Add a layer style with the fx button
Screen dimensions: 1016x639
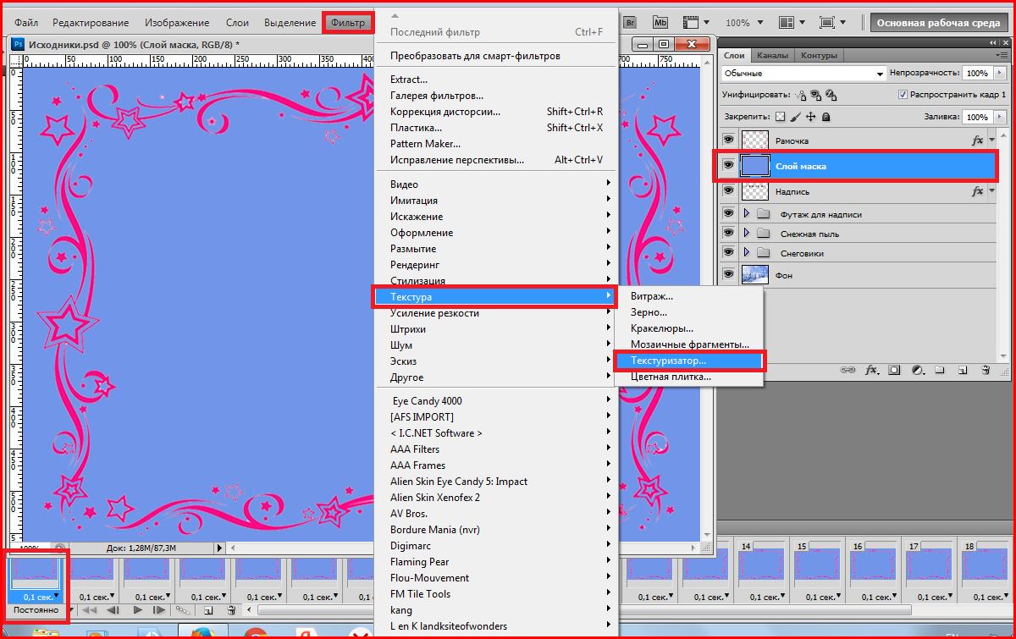(871, 370)
